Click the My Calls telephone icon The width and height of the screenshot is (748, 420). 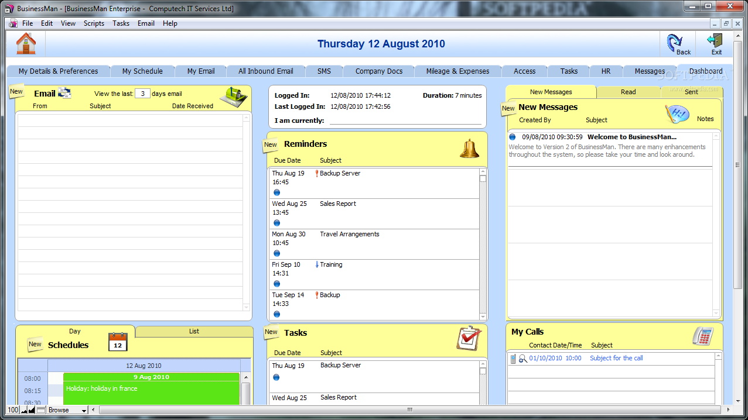[x=702, y=336]
